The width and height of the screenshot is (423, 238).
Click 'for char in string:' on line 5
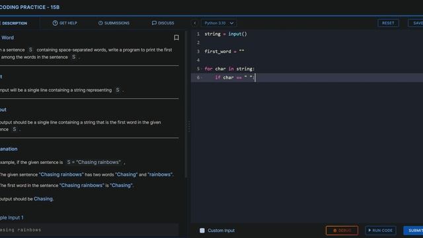pyautogui.click(x=229, y=69)
